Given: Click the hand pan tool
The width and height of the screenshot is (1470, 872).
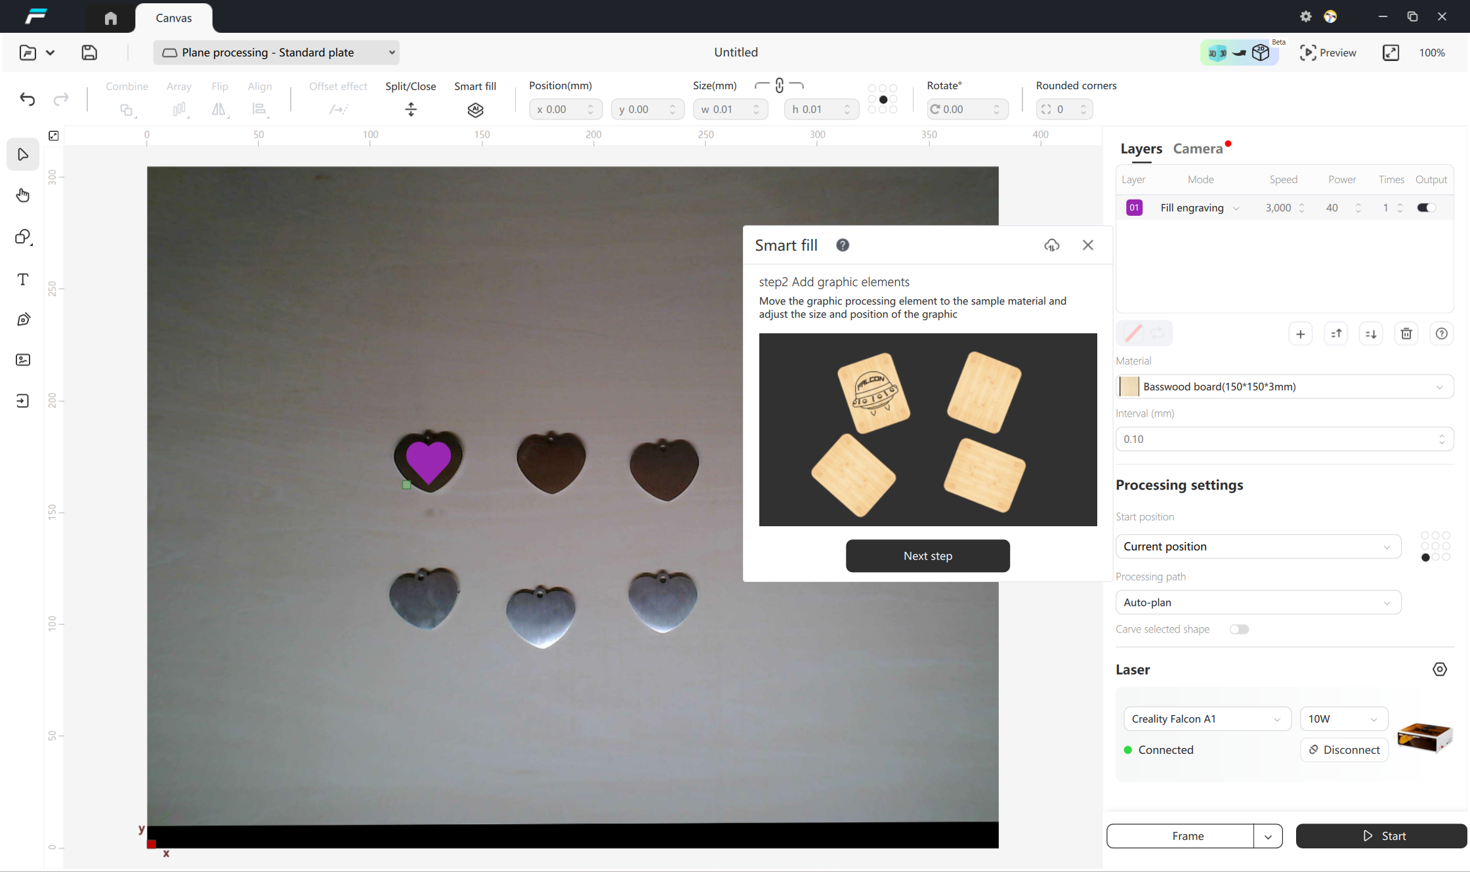Looking at the screenshot, I should [x=23, y=195].
